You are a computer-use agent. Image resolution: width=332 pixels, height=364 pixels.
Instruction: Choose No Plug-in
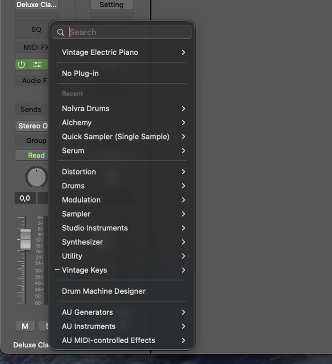click(x=122, y=73)
